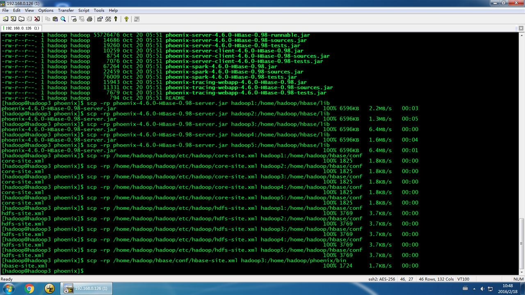Viewport: 525px width, 295px height.
Task: Click the Connect in Tab icon
Action: [21, 19]
